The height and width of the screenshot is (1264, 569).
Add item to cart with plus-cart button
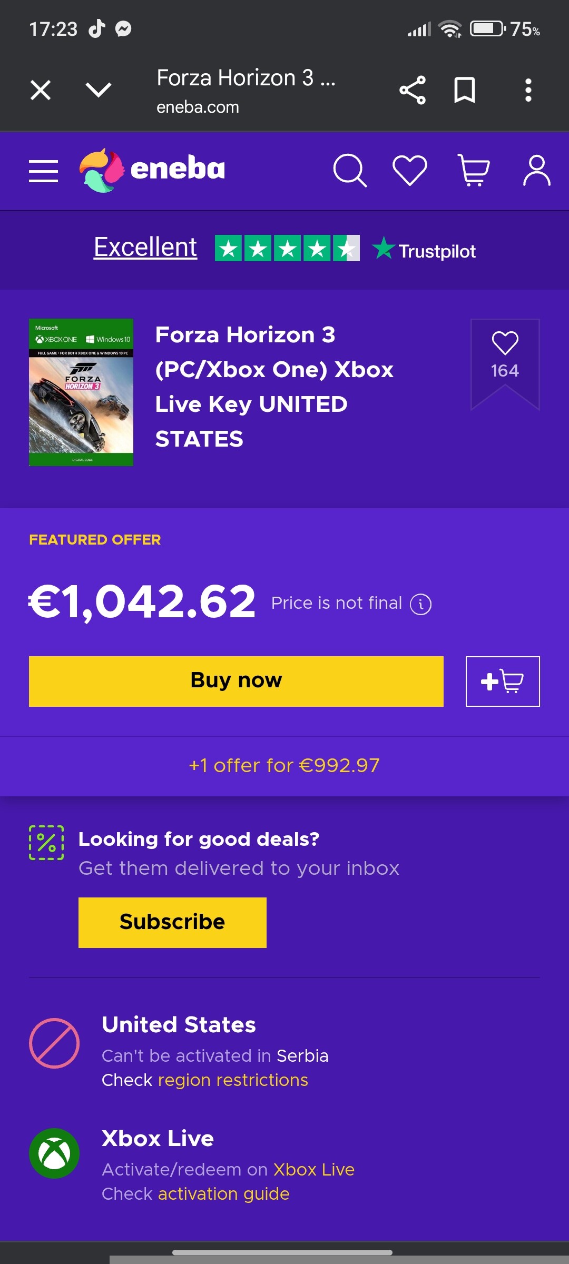(x=503, y=681)
